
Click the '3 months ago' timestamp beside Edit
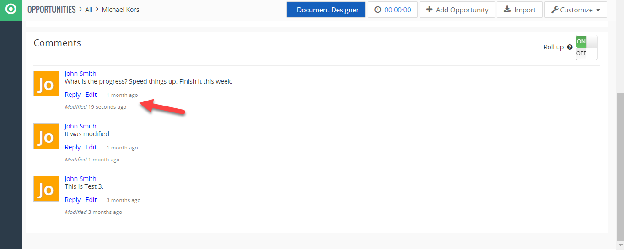click(x=124, y=200)
